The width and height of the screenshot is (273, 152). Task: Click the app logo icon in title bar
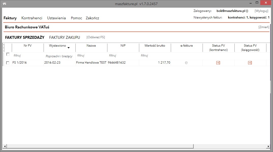[x=5, y=4]
